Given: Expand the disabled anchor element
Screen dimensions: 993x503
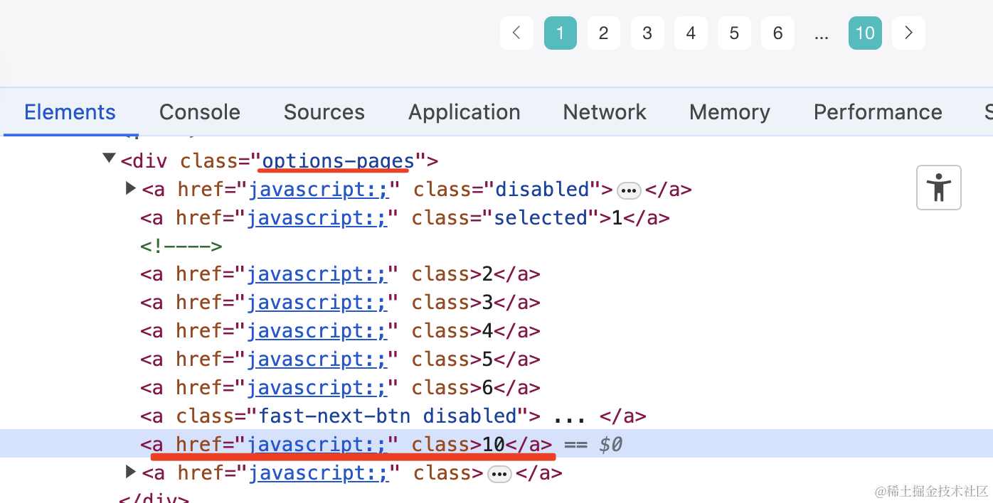Looking at the screenshot, I should point(130,188).
